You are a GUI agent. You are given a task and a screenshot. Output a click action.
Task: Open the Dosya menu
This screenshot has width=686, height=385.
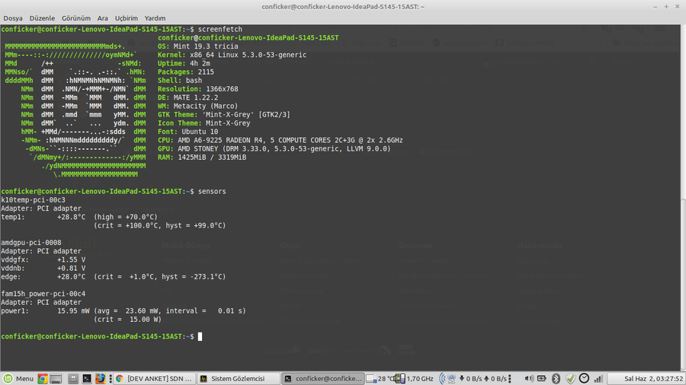[x=13, y=18]
